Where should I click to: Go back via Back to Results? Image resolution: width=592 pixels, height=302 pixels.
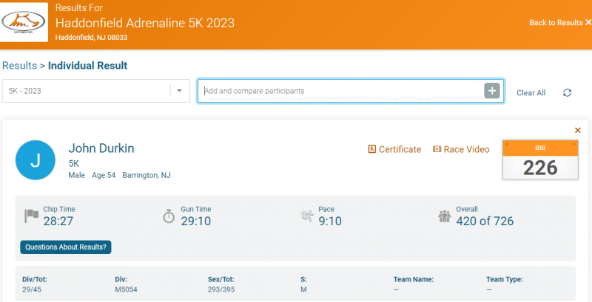(559, 23)
